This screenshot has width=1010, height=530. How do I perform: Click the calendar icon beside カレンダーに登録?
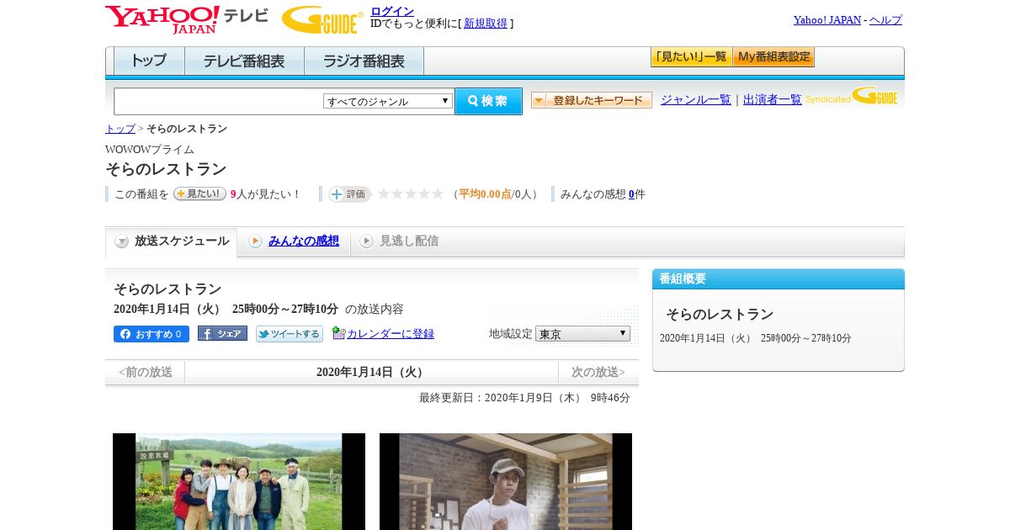[x=338, y=333]
